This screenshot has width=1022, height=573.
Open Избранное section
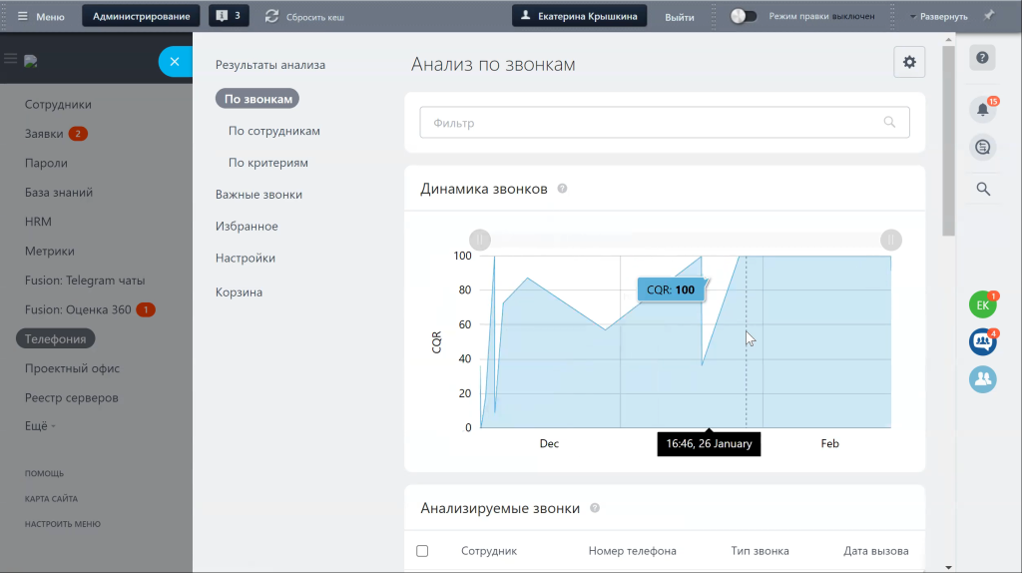(x=247, y=227)
